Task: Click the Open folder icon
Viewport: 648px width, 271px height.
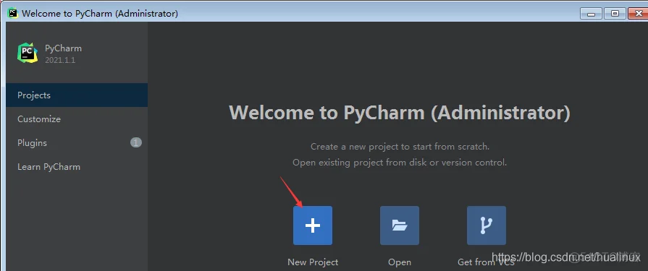Action: tap(400, 225)
